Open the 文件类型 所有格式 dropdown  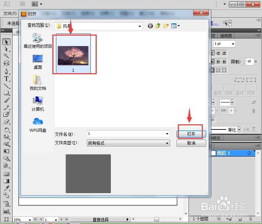tap(128, 143)
